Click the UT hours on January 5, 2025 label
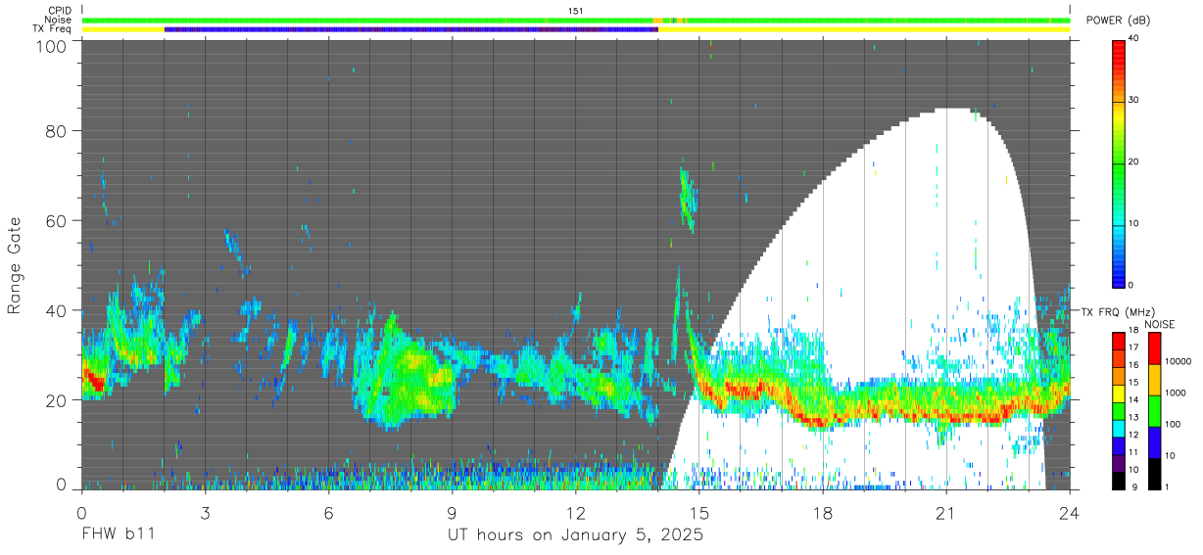Viewport: 1203px width, 555px height. click(575, 535)
